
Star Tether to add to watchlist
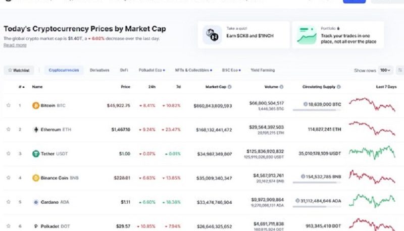[9, 153]
